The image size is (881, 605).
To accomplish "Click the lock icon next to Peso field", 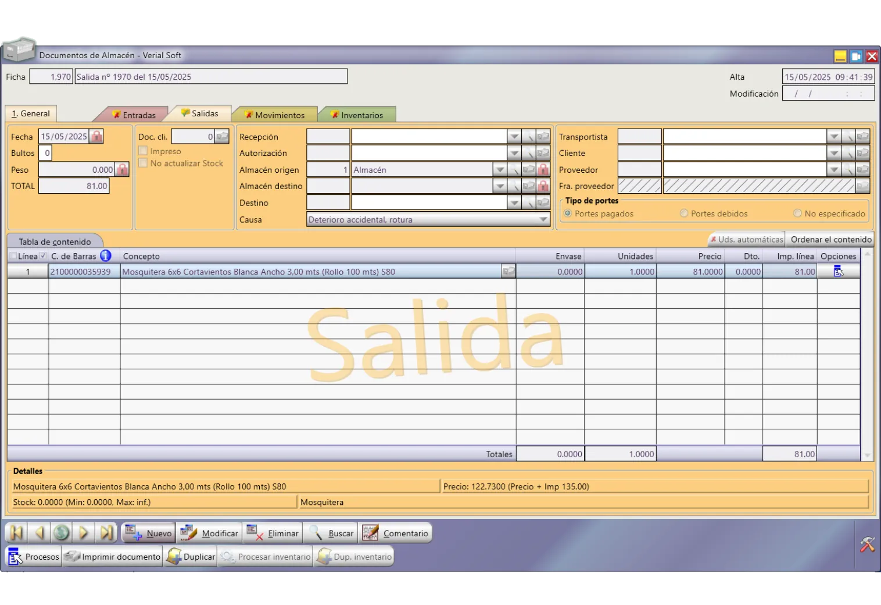I will coord(122,170).
